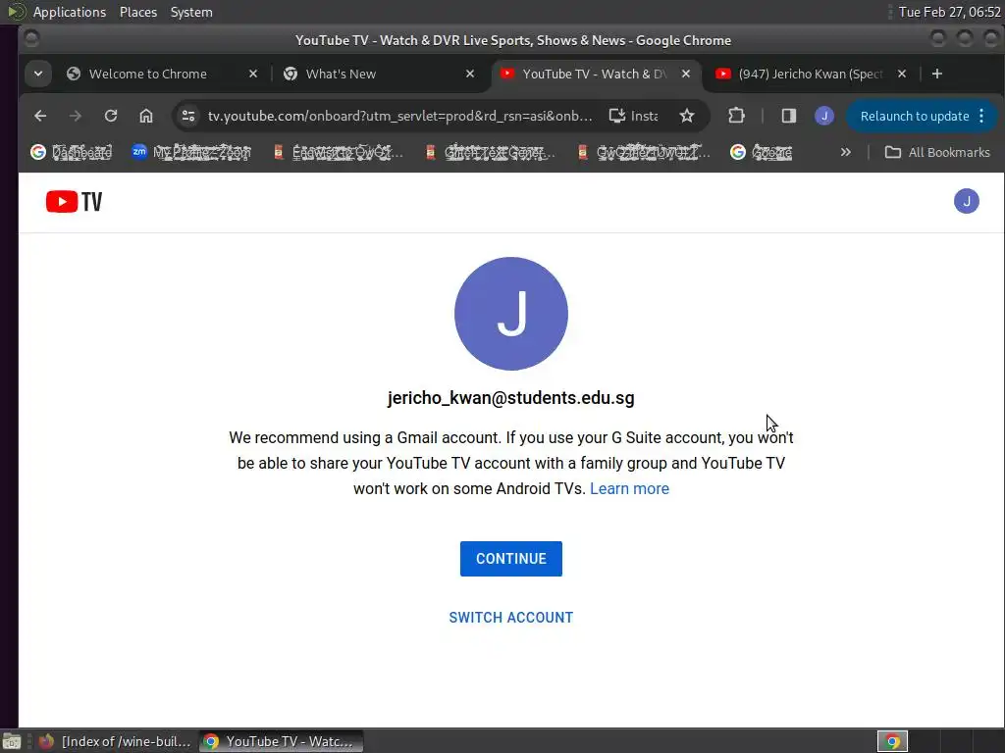
Task: Open the Zoom bookmark
Action: click(191, 152)
